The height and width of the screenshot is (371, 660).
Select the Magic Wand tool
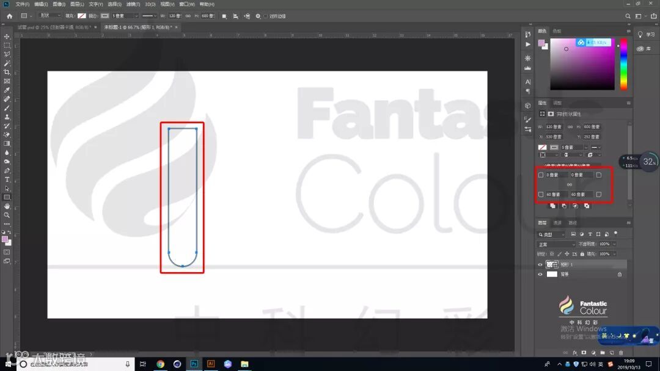(7, 63)
